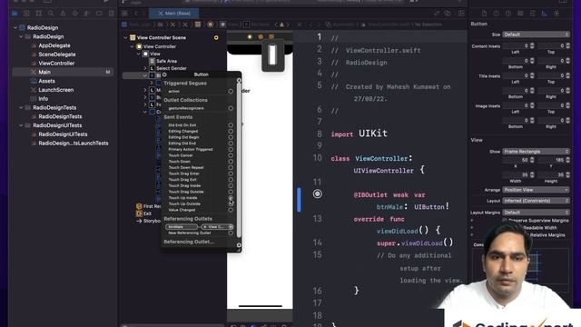This screenshot has width=581, height=327.
Task: Click the X frame field stepper showing 50
Action: click(532, 160)
